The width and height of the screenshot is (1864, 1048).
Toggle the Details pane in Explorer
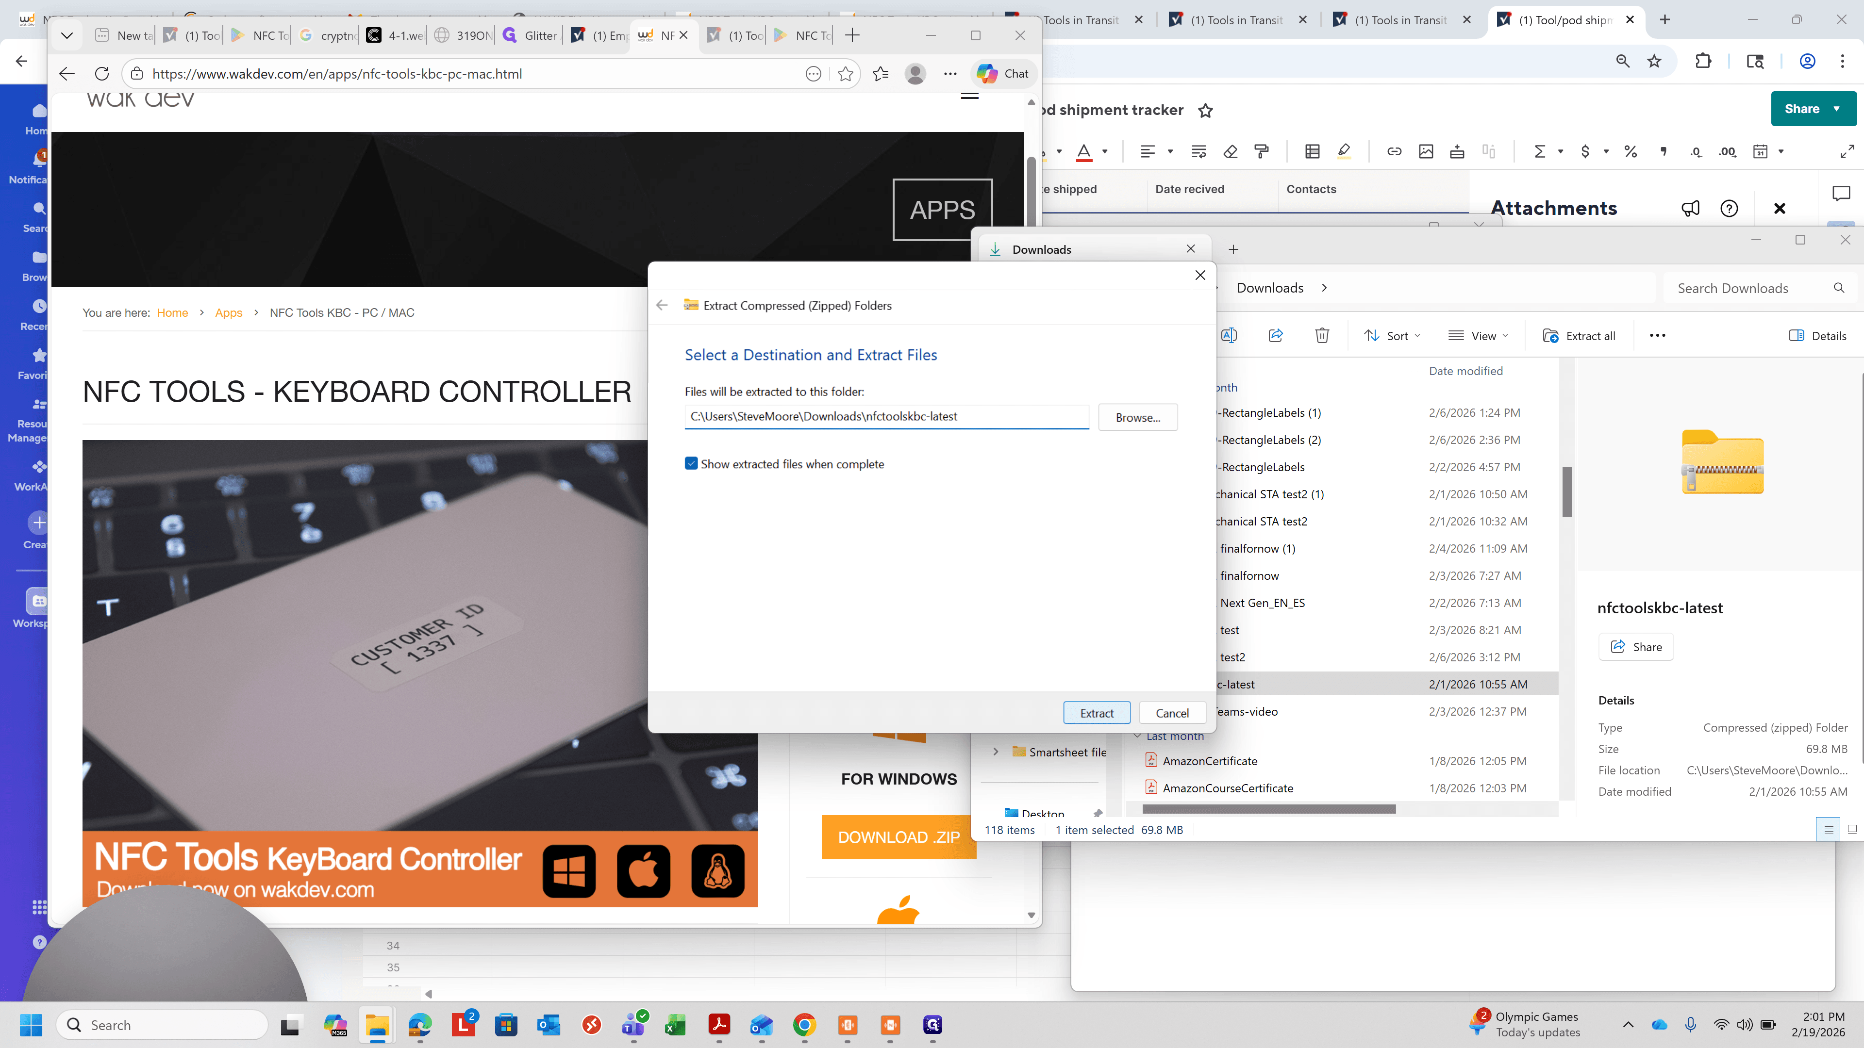pyautogui.click(x=1818, y=336)
